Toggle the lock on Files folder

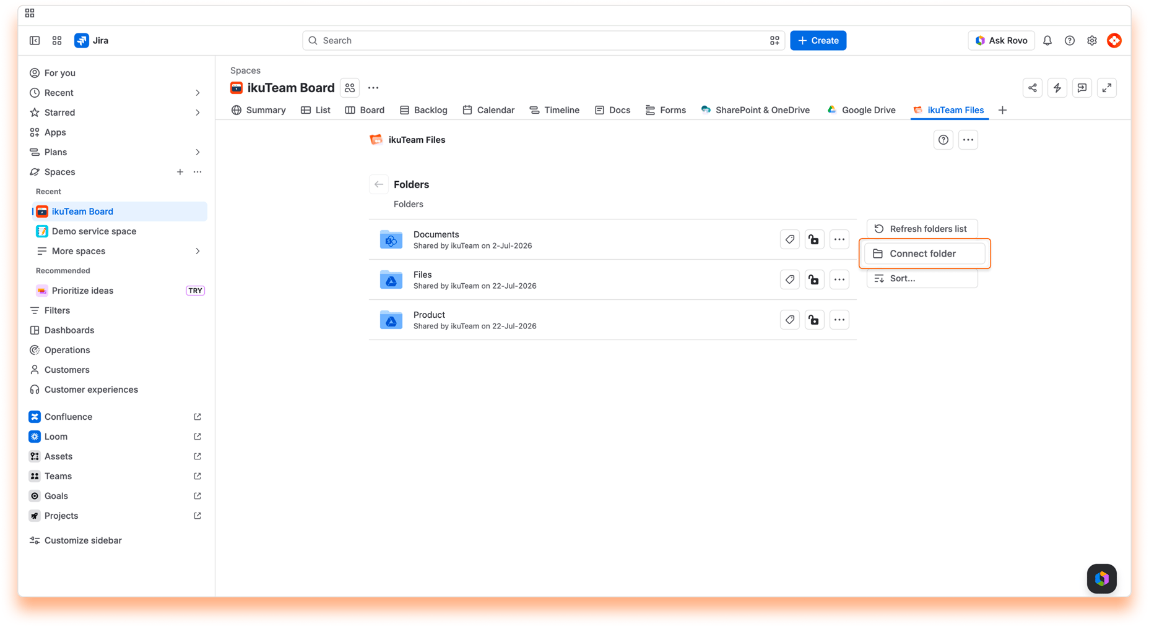tap(815, 279)
